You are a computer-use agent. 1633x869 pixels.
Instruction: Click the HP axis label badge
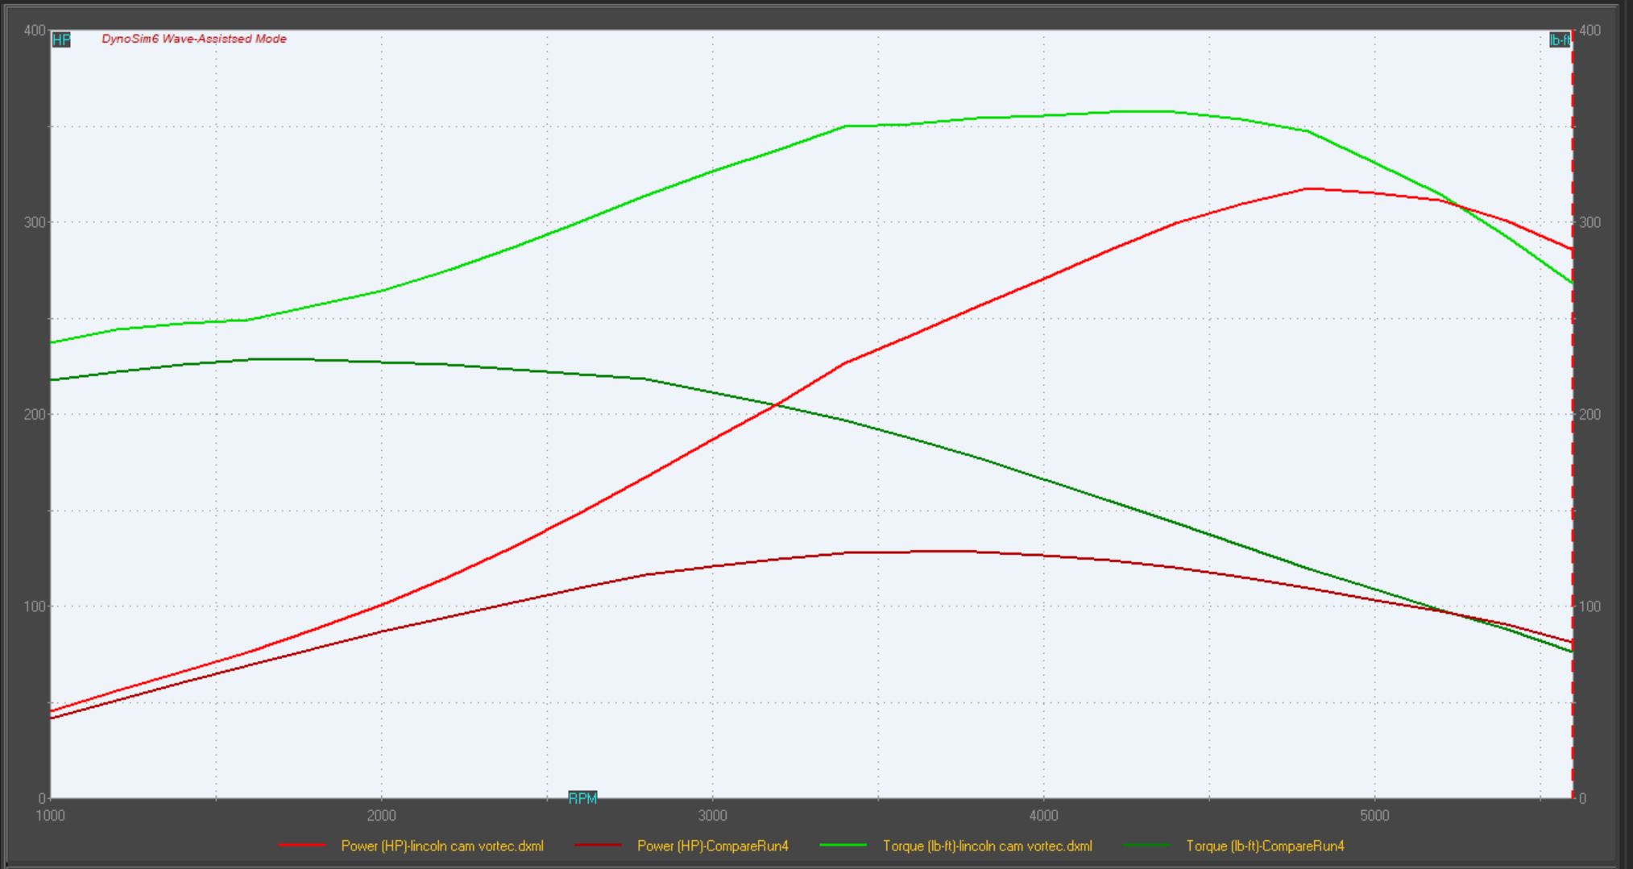click(x=61, y=40)
